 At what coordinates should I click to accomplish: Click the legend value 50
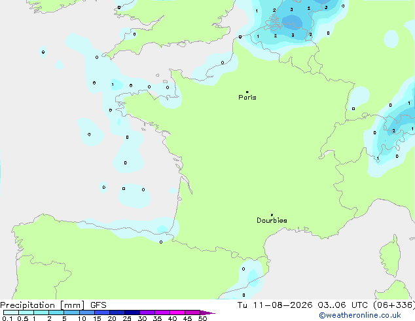203,318
